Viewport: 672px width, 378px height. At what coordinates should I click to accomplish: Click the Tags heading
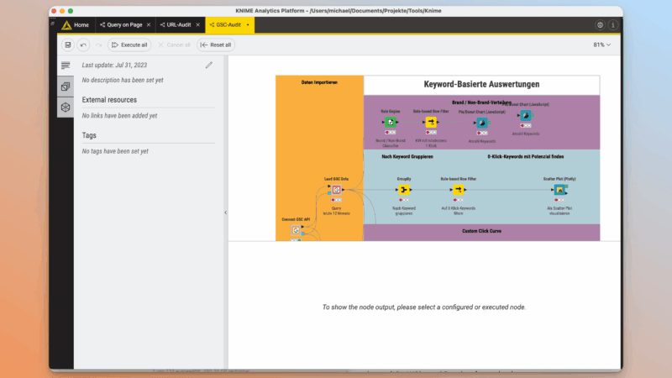coord(89,135)
